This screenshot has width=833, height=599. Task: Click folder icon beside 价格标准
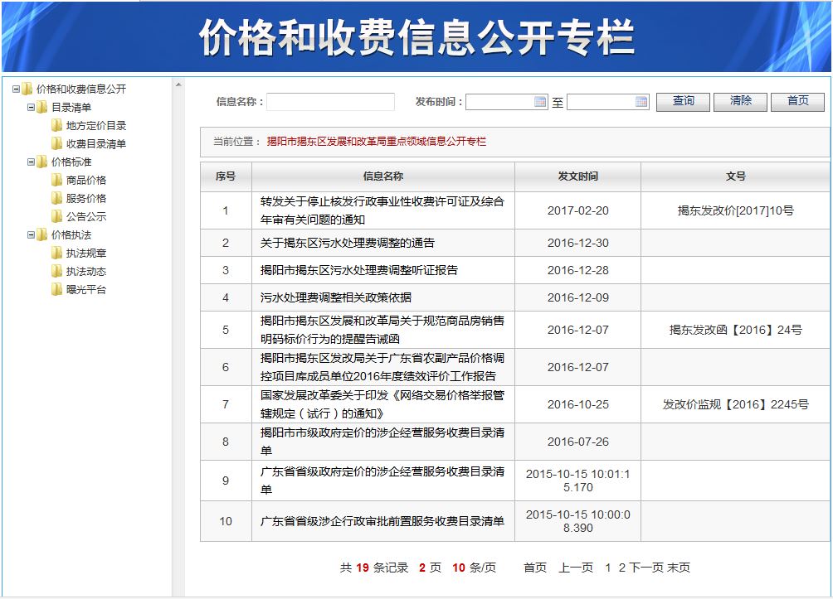point(42,162)
